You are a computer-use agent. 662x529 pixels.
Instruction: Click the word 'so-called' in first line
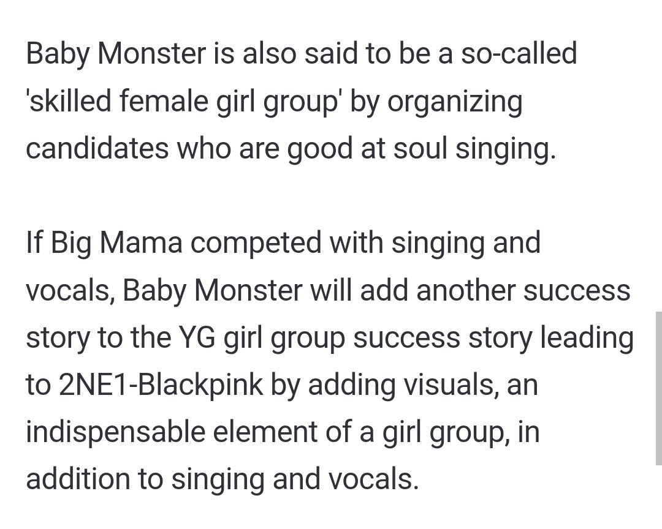[519, 54]
